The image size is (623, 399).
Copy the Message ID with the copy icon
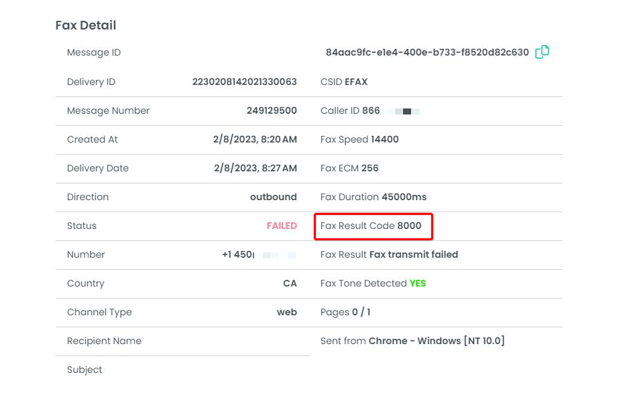tap(542, 52)
